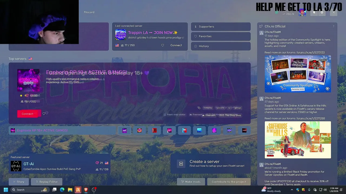Open the volume control in system tray
Viewport: 346px width, 194px height.
pos(325,190)
